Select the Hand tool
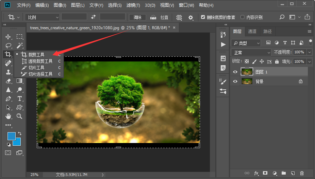The width and height of the screenshot is (315, 179). click(x=8, y=116)
